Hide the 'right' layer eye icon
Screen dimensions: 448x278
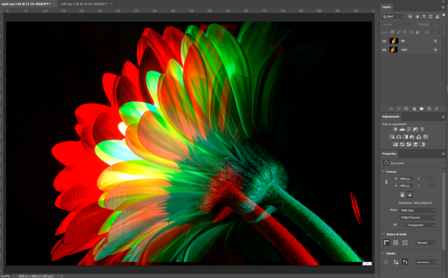click(384, 50)
